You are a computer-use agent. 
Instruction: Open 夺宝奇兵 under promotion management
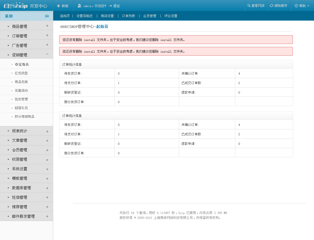(22, 65)
